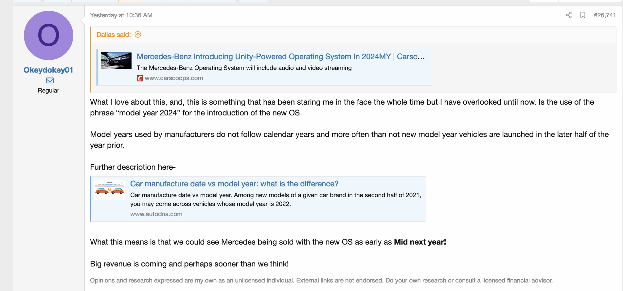
Task: Go to Dallas's quoted post
Action: [x=114, y=35]
